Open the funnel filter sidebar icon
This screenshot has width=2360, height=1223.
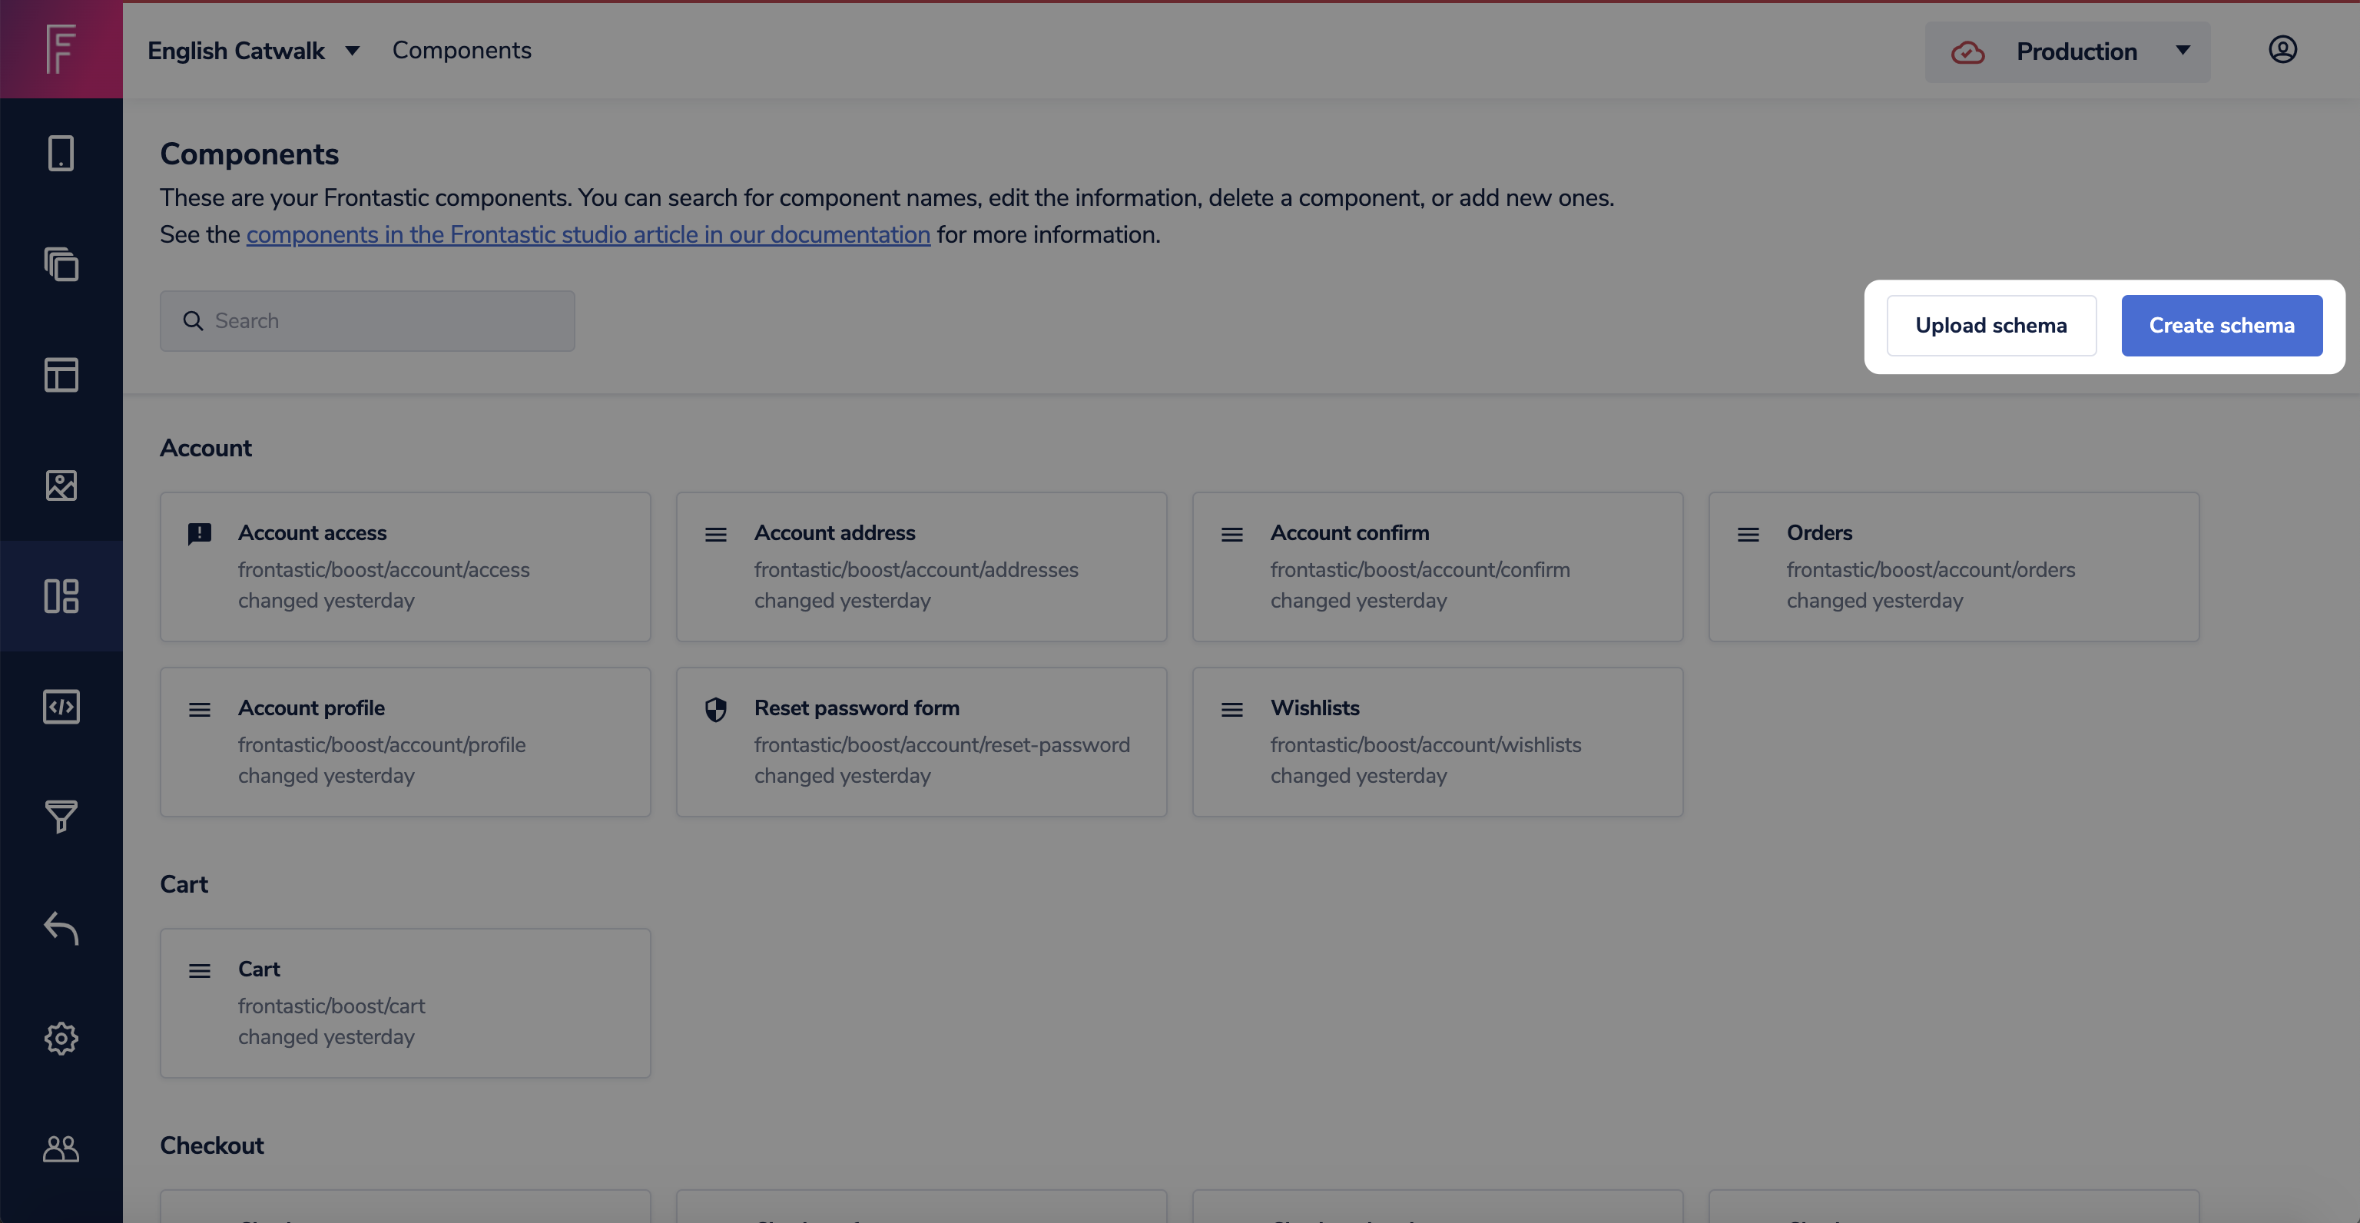point(61,817)
